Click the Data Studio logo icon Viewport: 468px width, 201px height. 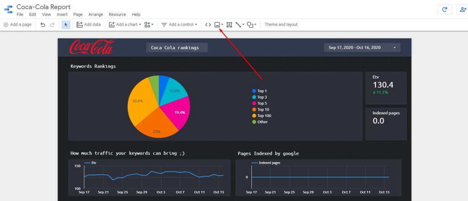pyautogui.click(x=8, y=9)
